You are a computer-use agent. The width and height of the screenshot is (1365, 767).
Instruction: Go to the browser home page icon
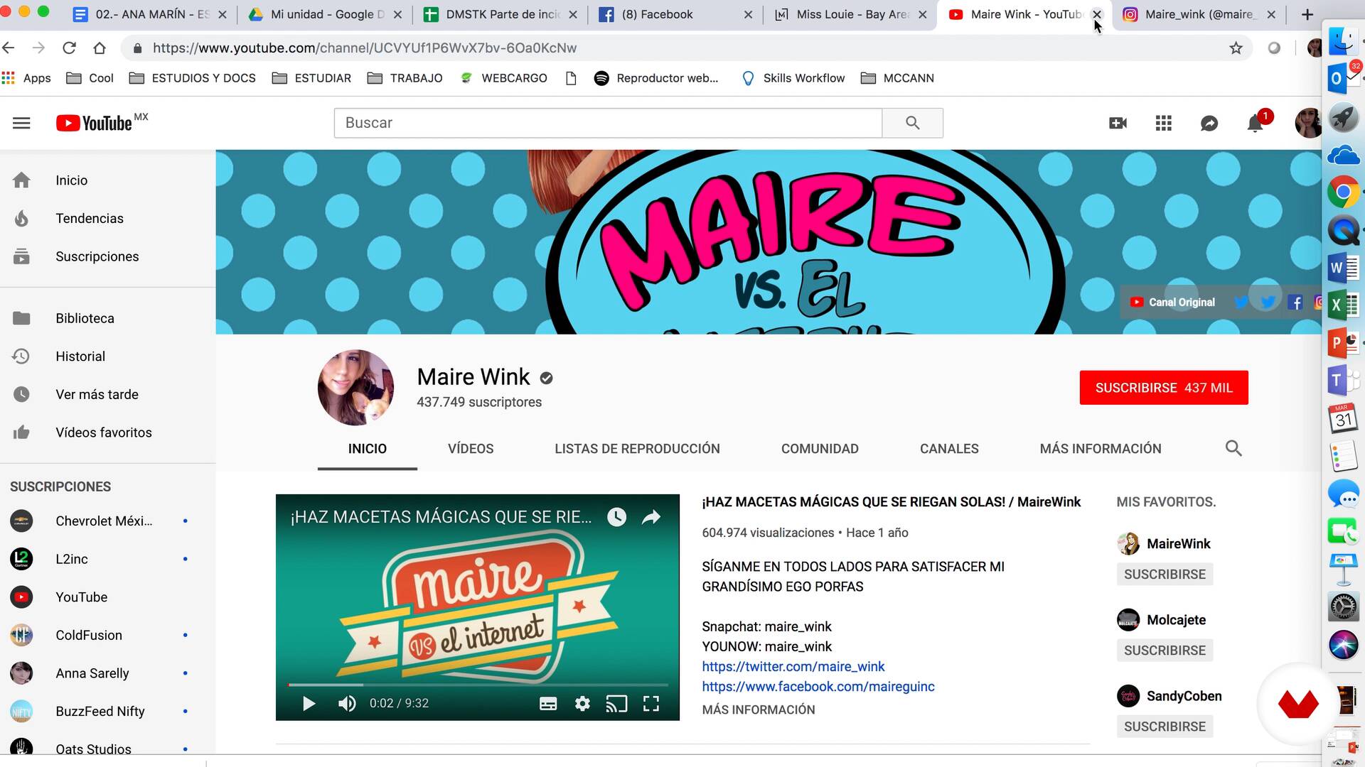point(100,48)
